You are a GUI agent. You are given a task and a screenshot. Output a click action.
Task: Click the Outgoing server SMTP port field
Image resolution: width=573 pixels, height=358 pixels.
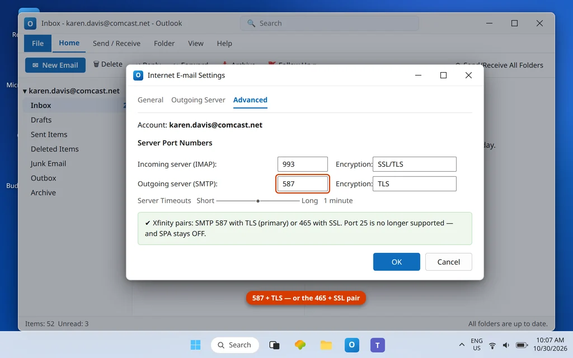pos(303,183)
